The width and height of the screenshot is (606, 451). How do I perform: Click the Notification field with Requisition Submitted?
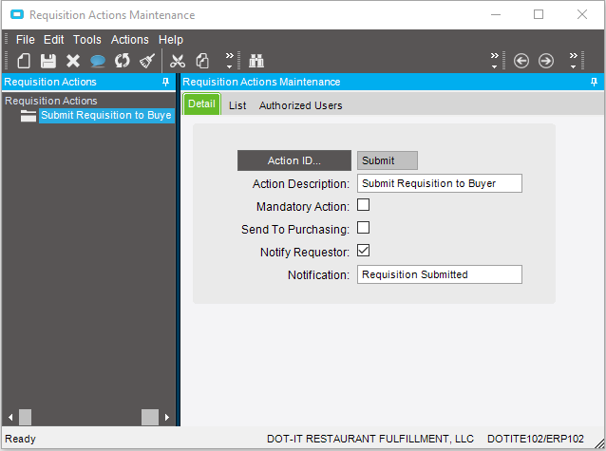tap(440, 274)
